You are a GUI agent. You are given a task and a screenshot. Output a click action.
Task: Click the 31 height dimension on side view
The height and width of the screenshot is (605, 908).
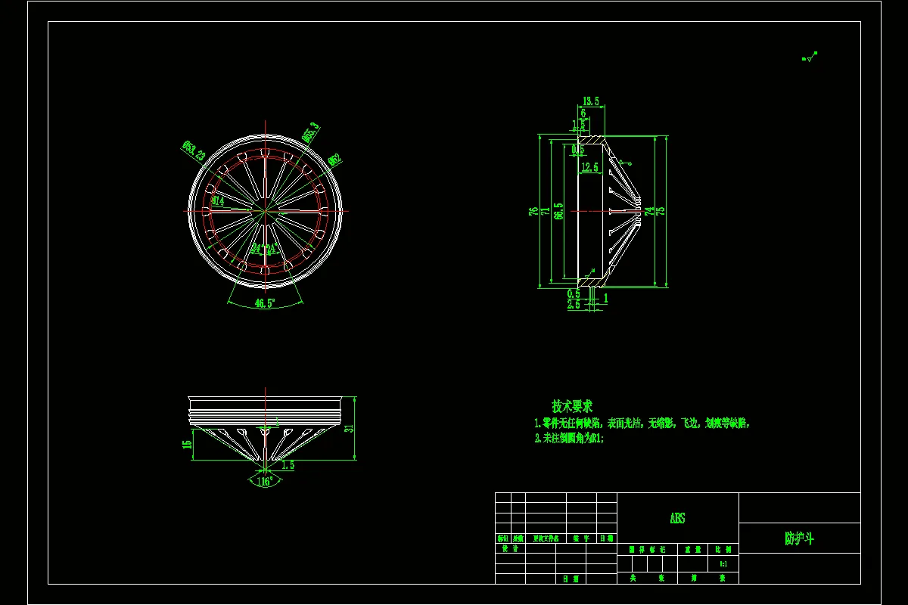coord(349,428)
